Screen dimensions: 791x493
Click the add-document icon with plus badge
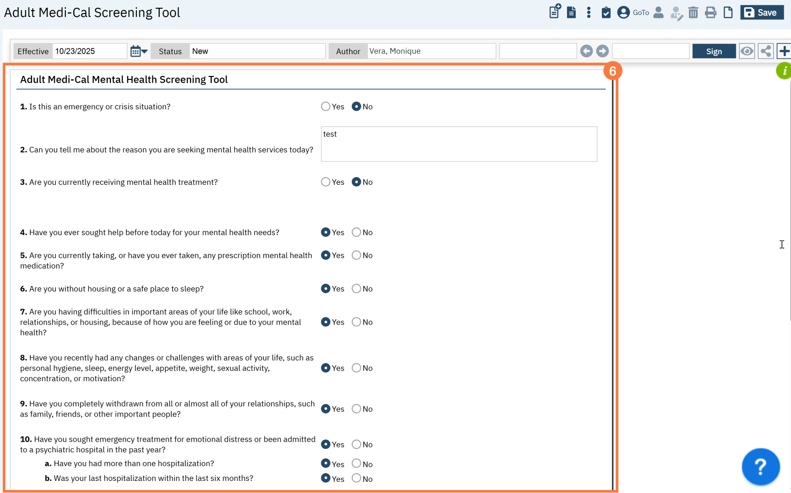pyautogui.click(x=554, y=12)
